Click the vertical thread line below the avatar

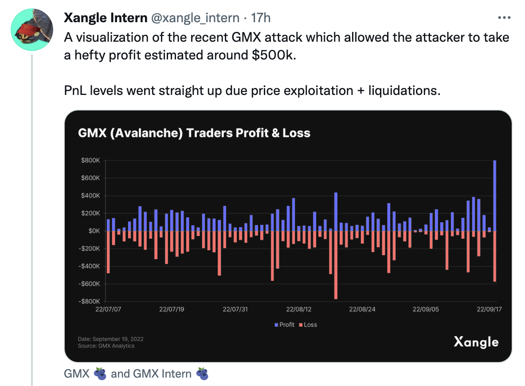tap(32, 222)
